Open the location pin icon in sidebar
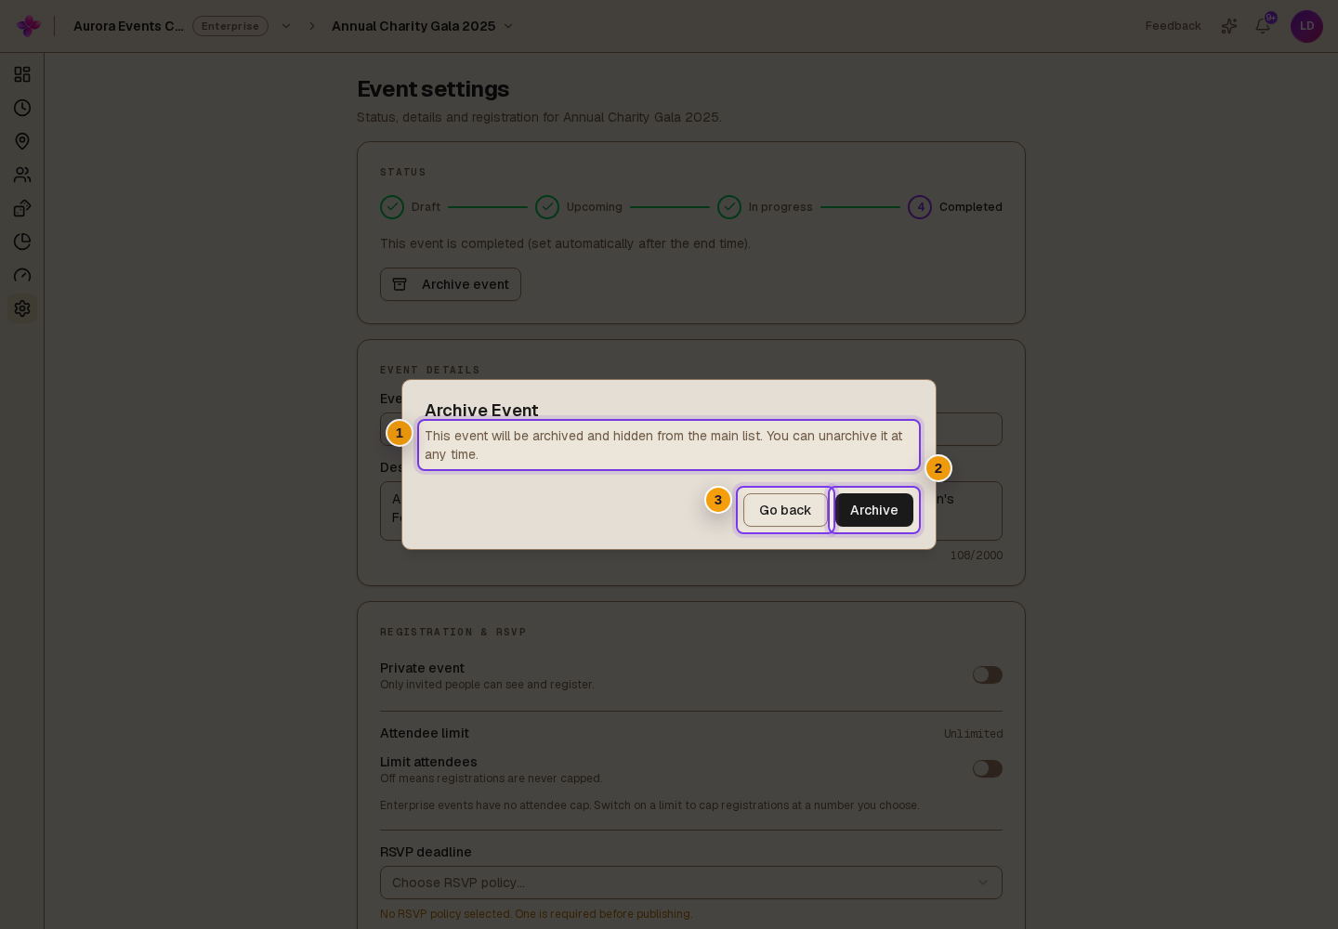The width and height of the screenshot is (1338, 929). pyautogui.click(x=22, y=141)
